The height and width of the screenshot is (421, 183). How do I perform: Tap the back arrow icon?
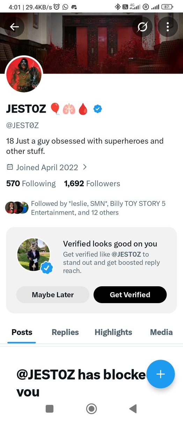coord(14,27)
